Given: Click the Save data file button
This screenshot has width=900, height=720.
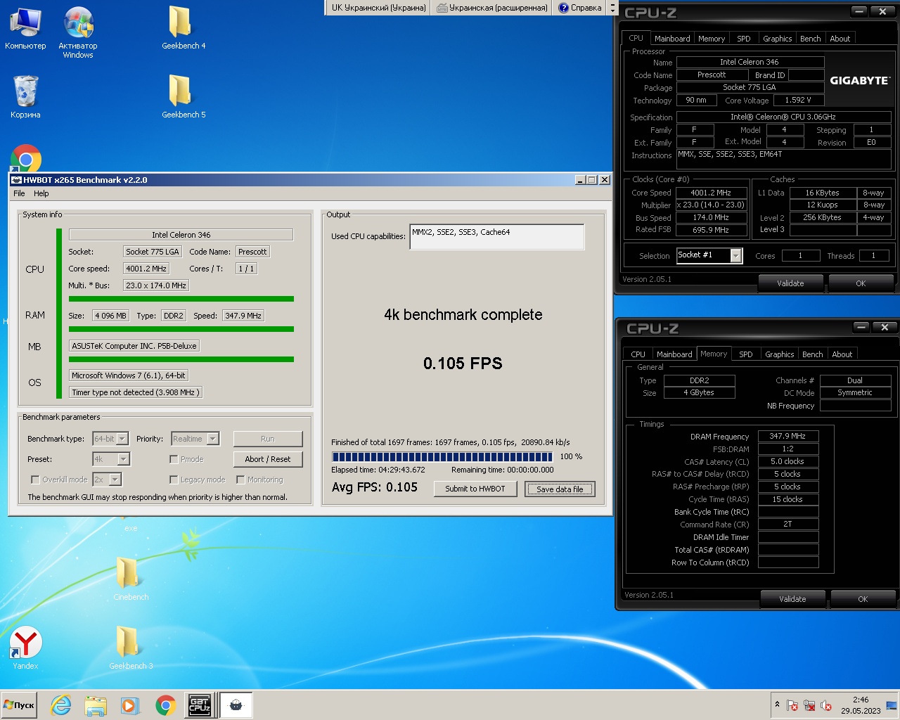Looking at the screenshot, I should tap(560, 489).
